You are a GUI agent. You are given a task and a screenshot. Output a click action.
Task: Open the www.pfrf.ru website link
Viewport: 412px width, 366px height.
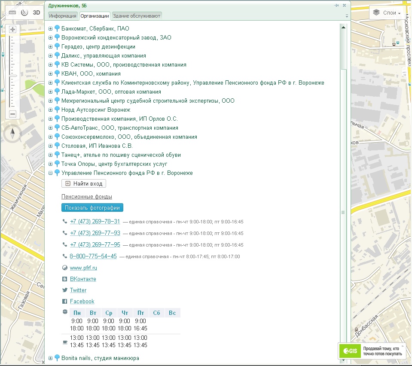(83, 268)
